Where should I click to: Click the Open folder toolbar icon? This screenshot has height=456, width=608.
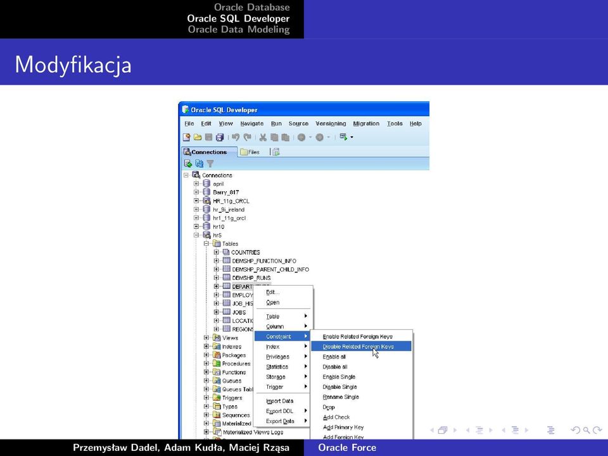coord(198,137)
